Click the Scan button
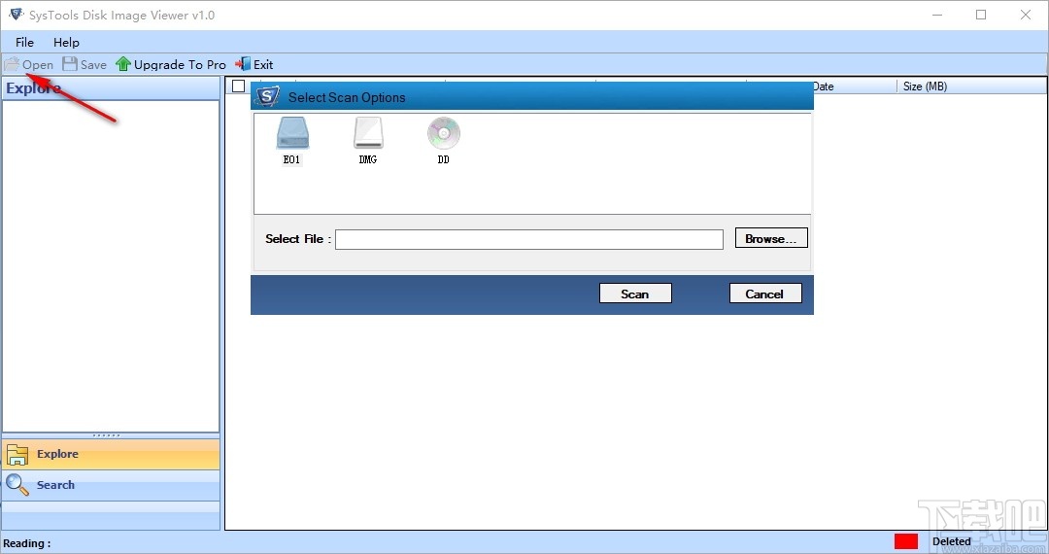 click(x=635, y=294)
